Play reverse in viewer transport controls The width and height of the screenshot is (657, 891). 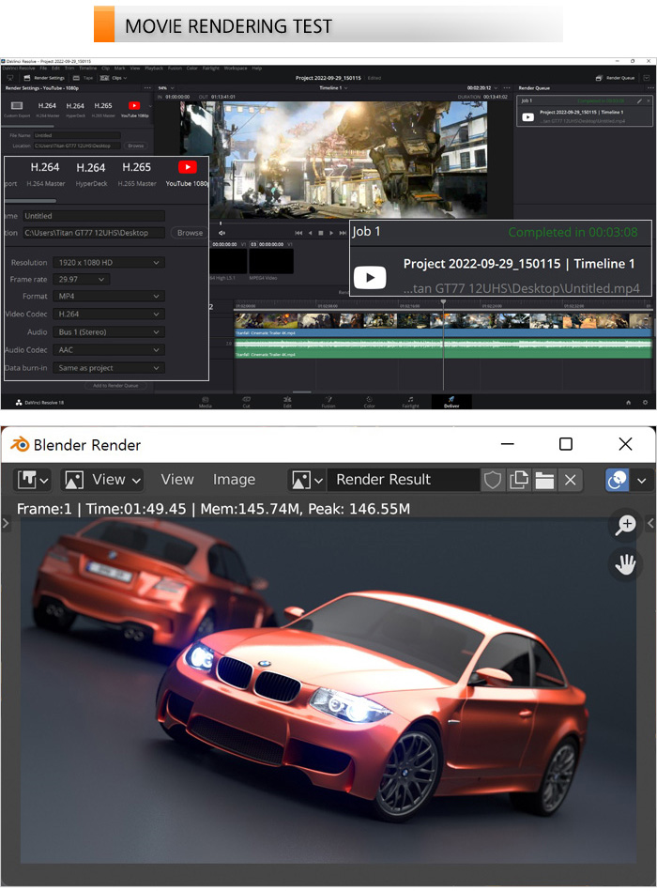pos(310,233)
